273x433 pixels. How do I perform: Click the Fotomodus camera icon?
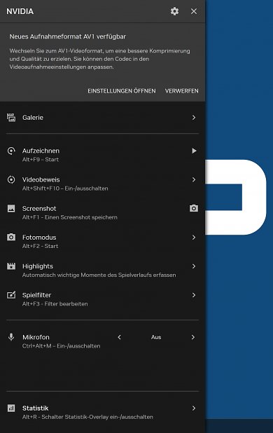11,238
